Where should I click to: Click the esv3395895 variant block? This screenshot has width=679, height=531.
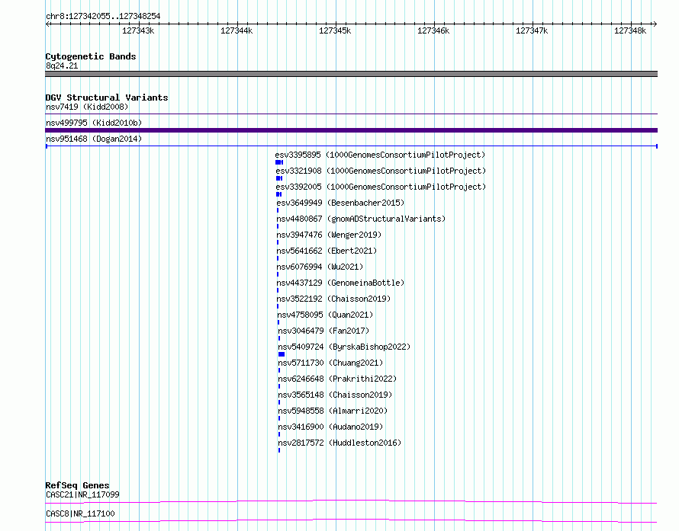click(x=279, y=162)
